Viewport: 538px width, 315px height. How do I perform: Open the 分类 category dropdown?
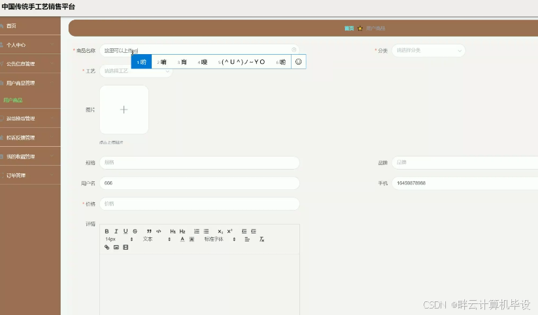pos(429,51)
